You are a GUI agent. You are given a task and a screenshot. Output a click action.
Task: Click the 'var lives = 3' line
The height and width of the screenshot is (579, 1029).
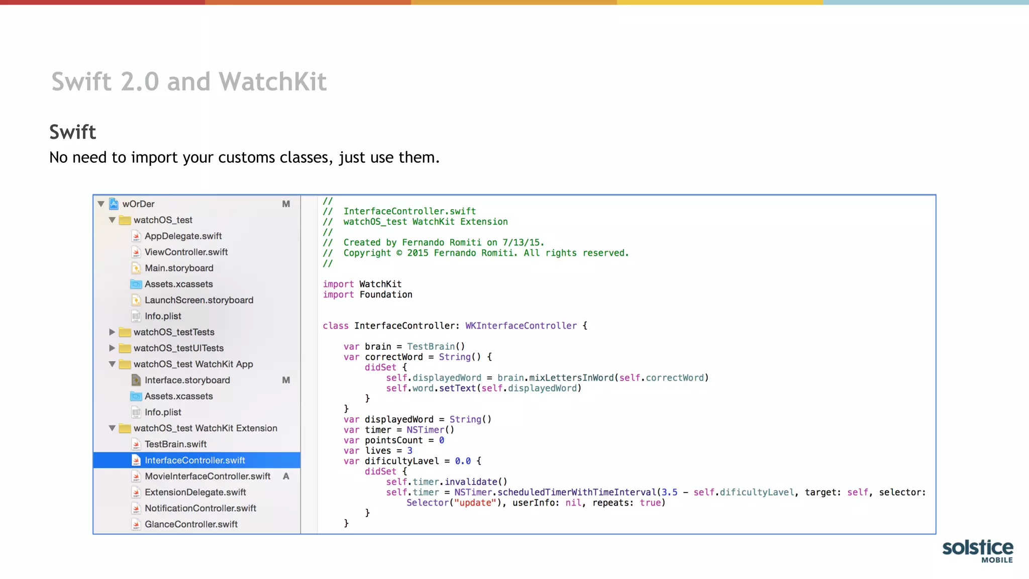[378, 451]
